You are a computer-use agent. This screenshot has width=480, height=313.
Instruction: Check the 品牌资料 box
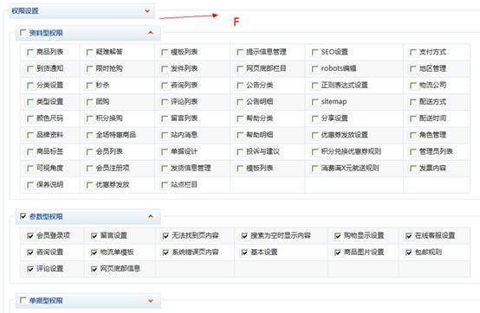tap(30, 135)
